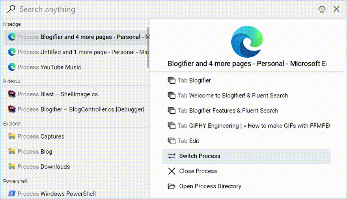The height and width of the screenshot is (199, 347).
Task: Click the large Edge logo in preview pane
Action: [x=247, y=42]
